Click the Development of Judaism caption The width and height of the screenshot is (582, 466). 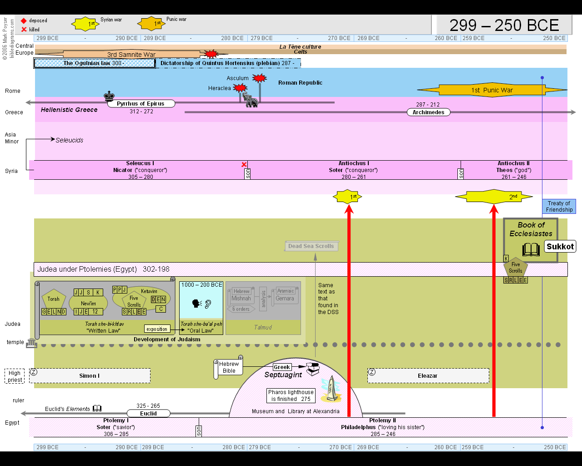point(167,339)
